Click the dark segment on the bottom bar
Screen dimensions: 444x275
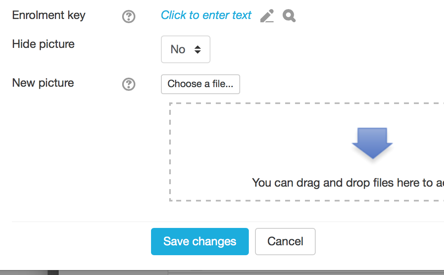[x=53, y=273]
